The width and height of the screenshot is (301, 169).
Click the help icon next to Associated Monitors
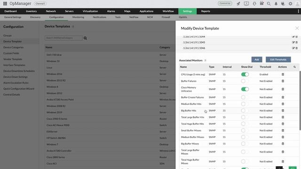(205, 61)
